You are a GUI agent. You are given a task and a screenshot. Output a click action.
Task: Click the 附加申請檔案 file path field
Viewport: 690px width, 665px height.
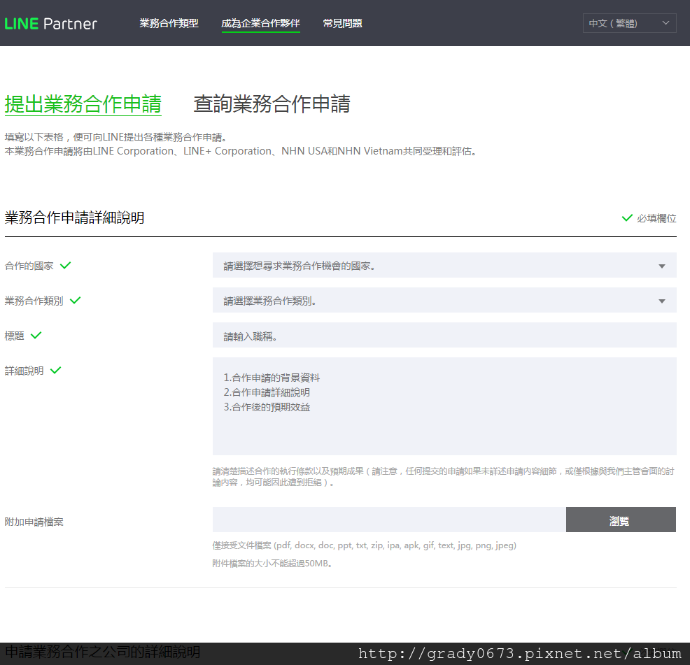pos(389,520)
